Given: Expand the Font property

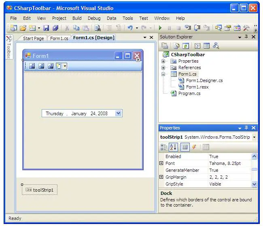Looking at the screenshot, I should click(x=161, y=163).
